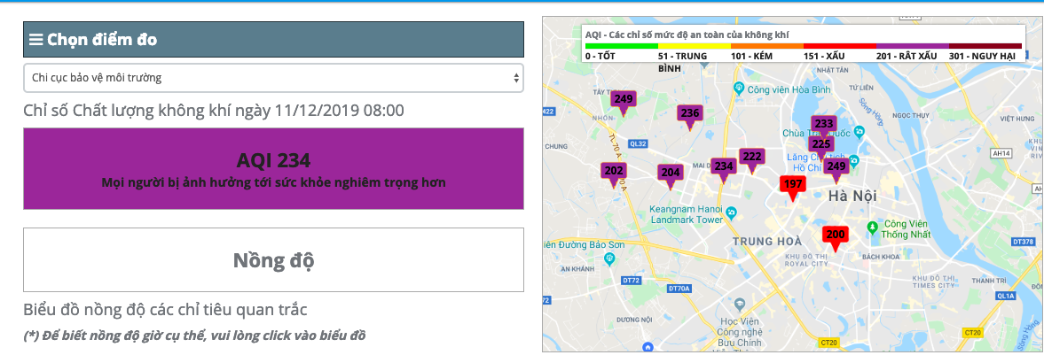
Task: Click the green 0 - TỐT legend bar
Action: pyautogui.click(x=621, y=47)
